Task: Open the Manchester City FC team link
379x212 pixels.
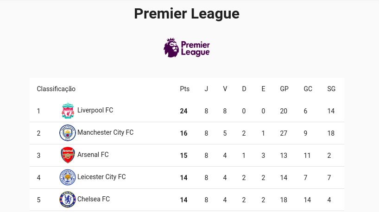Action: click(105, 132)
